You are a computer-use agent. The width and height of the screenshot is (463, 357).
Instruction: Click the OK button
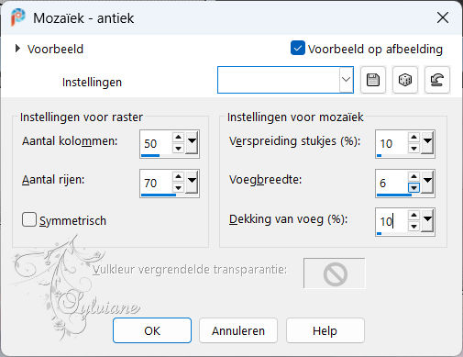pos(152,330)
